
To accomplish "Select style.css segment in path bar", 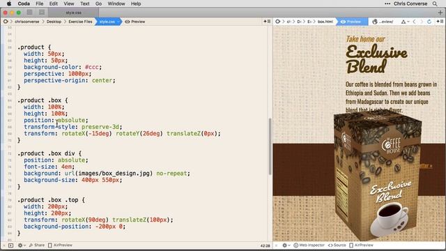I will pyautogui.click(x=107, y=22).
